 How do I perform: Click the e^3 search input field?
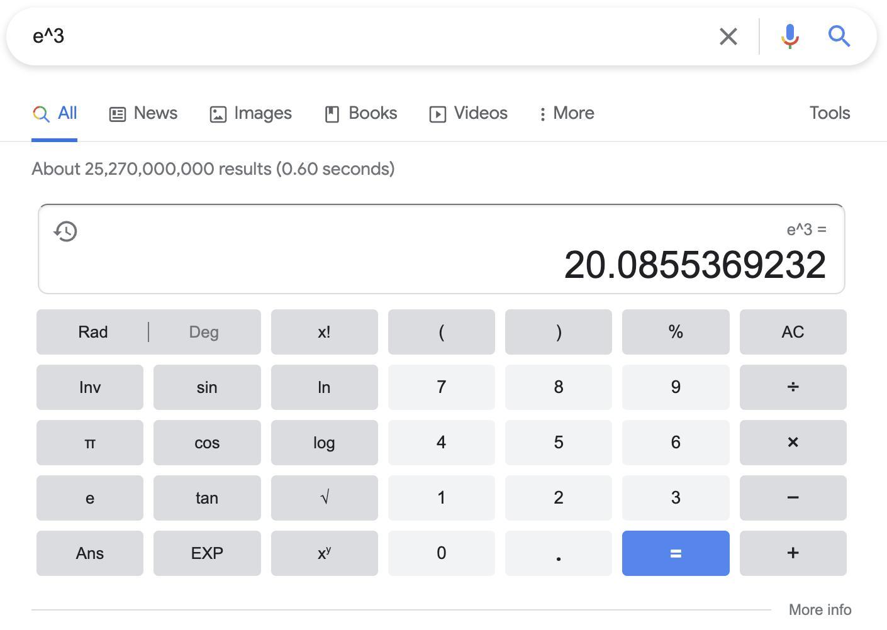(x=365, y=36)
